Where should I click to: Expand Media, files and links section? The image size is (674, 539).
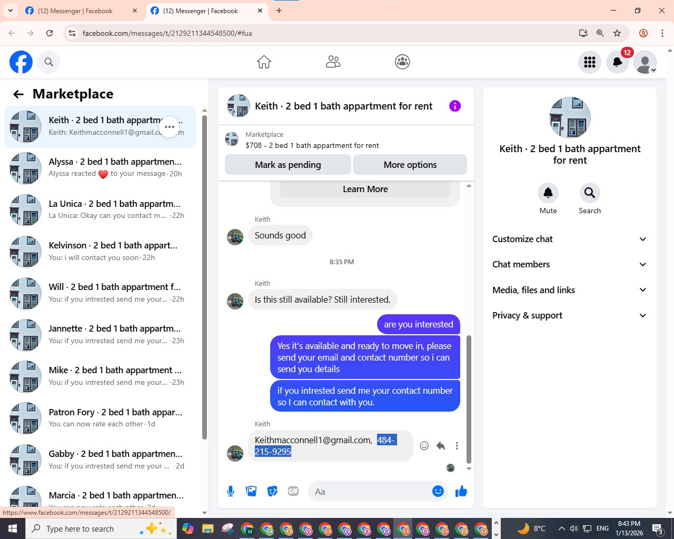pyautogui.click(x=569, y=290)
